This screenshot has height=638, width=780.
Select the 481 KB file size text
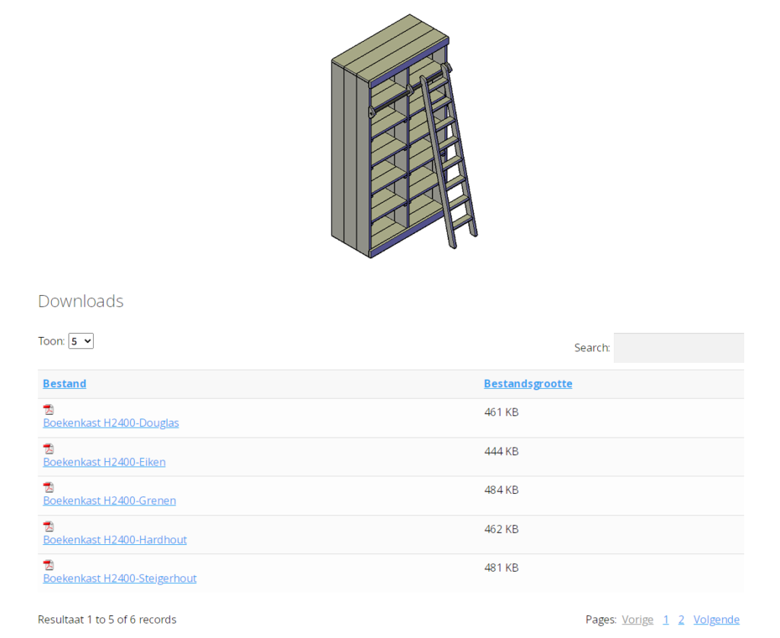[x=501, y=568]
